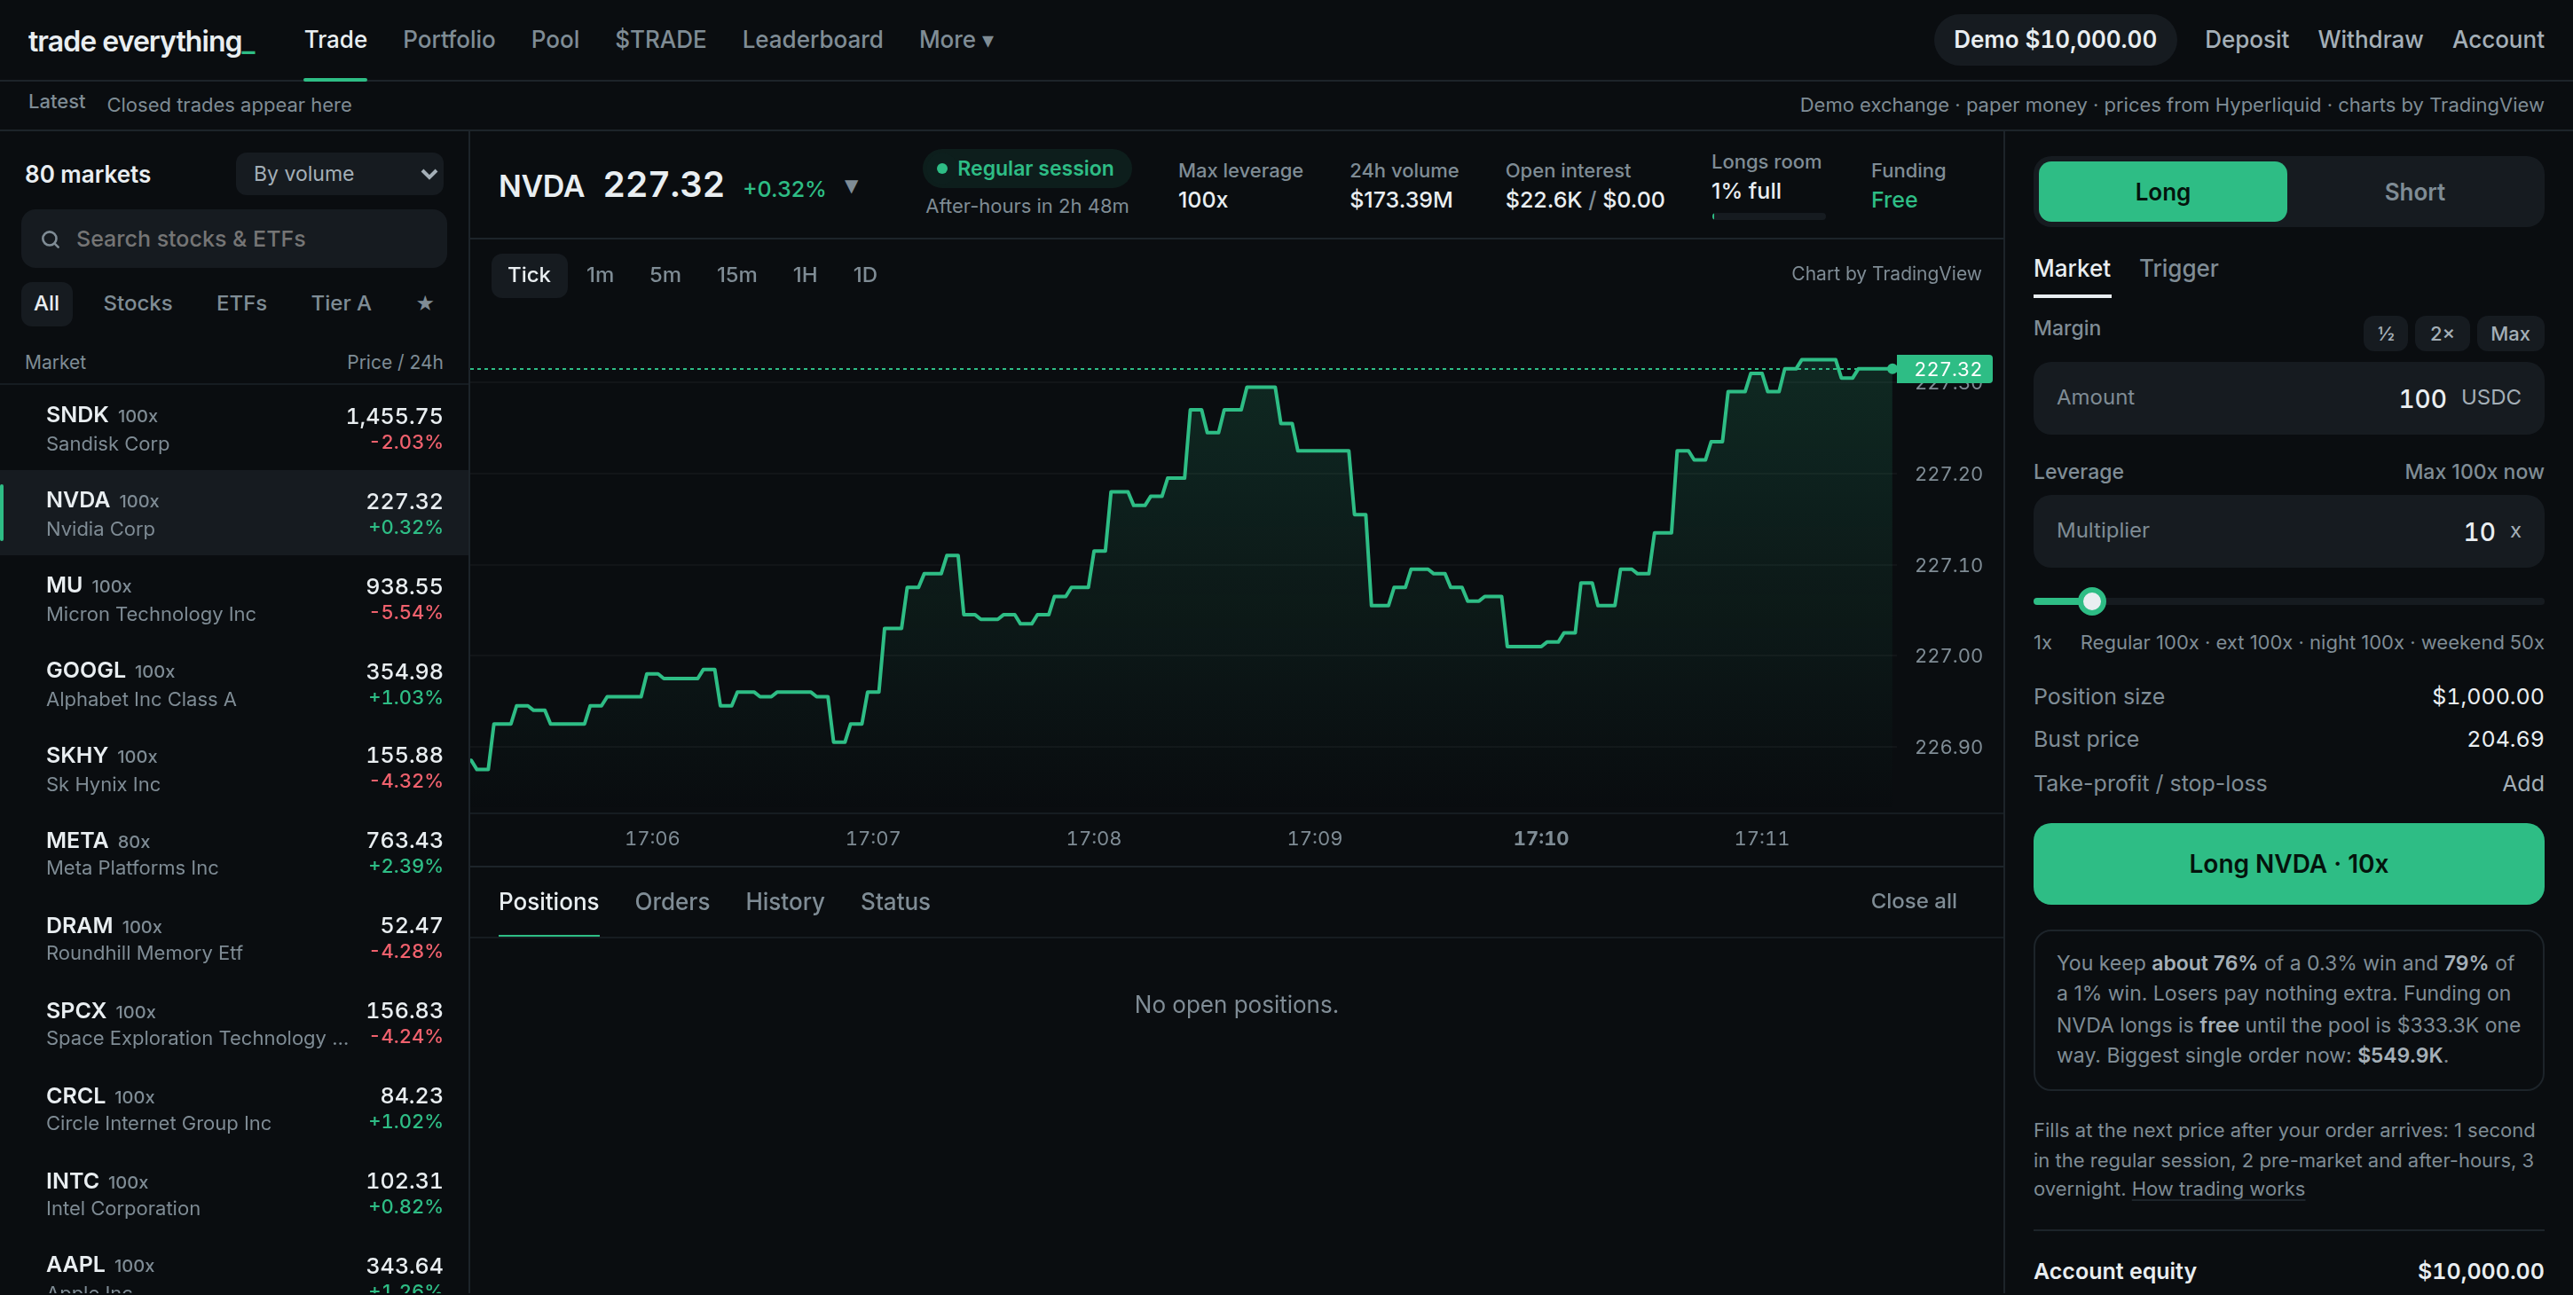The width and height of the screenshot is (2573, 1295).
Task: Click Close all positions
Action: tap(1913, 900)
